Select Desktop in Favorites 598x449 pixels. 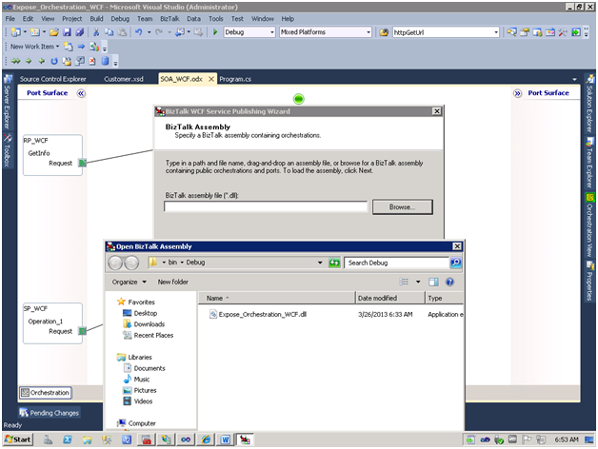click(x=140, y=313)
